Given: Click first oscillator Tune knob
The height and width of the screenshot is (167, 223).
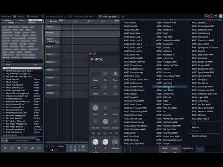Looking at the screenshot, I should [115, 74].
